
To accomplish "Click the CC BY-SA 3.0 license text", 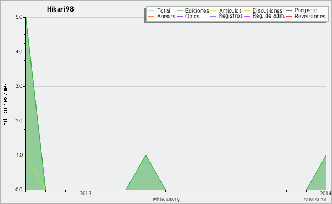I will tap(315, 200).
